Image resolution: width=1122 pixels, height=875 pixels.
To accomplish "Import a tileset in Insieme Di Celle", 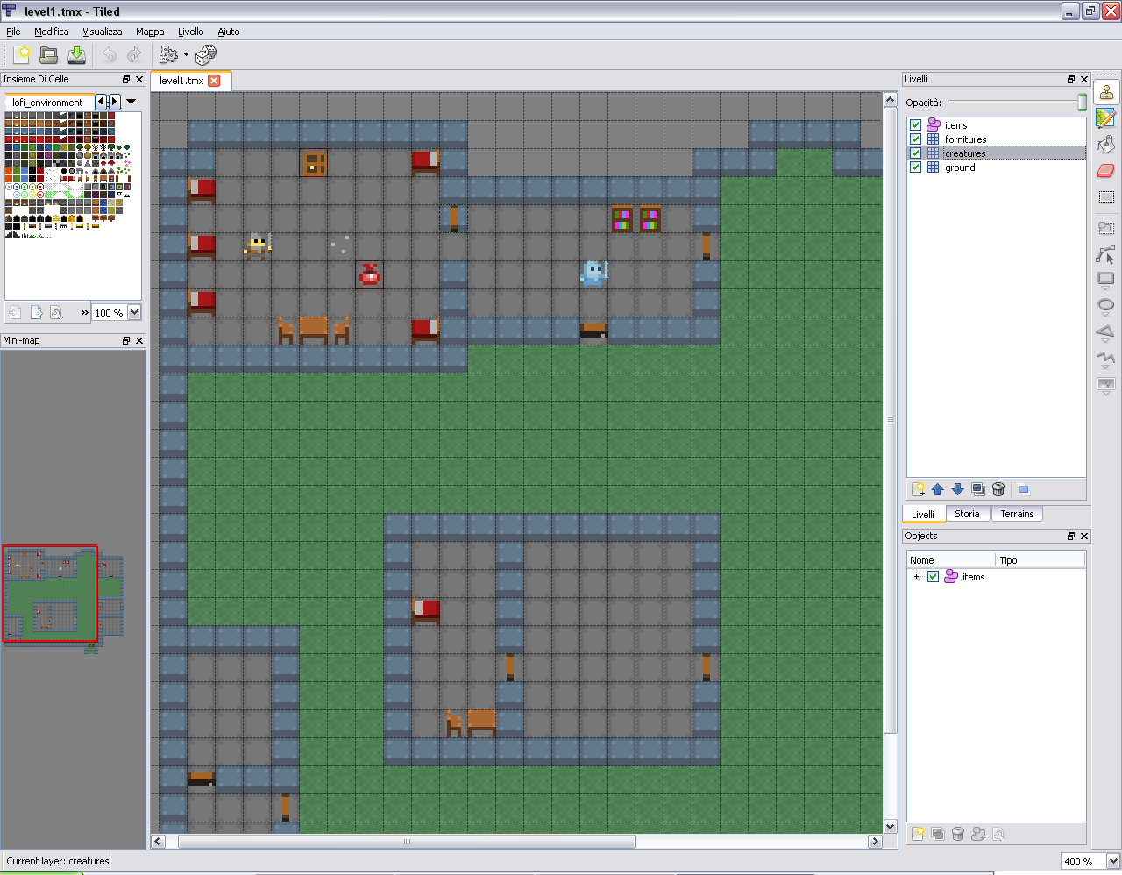I will [x=16, y=312].
